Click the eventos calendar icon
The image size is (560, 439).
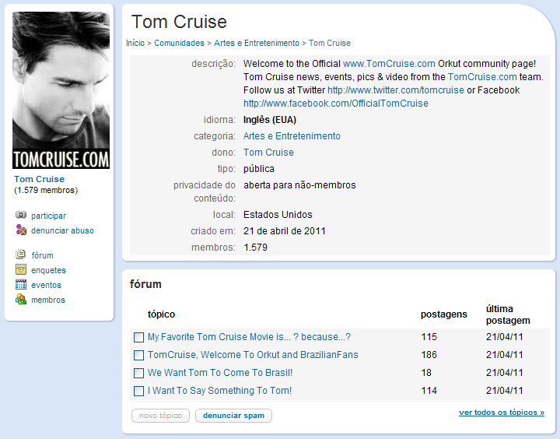pyautogui.click(x=21, y=285)
